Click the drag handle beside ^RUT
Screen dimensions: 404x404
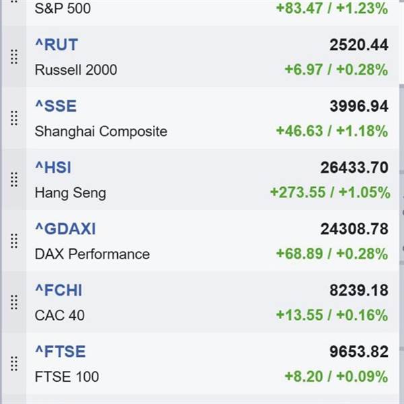pos(14,57)
